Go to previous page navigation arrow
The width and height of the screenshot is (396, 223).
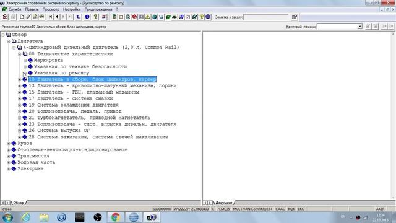(x=57, y=17)
